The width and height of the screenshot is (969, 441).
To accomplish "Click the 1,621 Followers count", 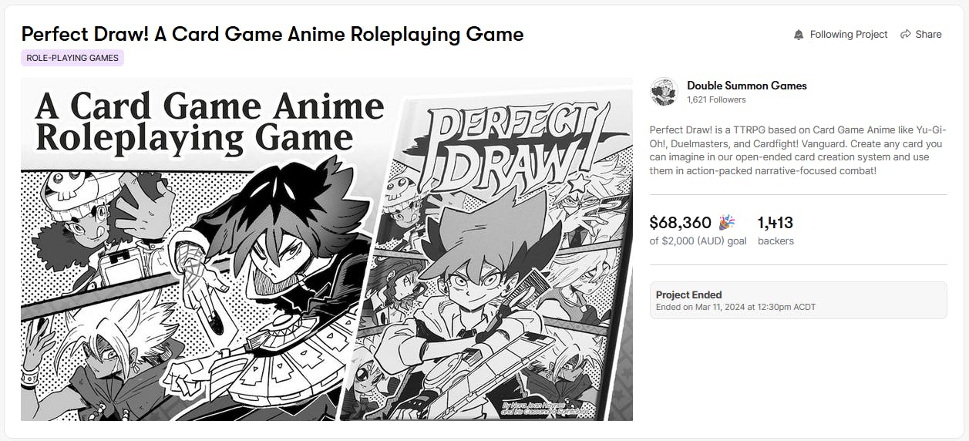I will pyautogui.click(x=716, y=99).
